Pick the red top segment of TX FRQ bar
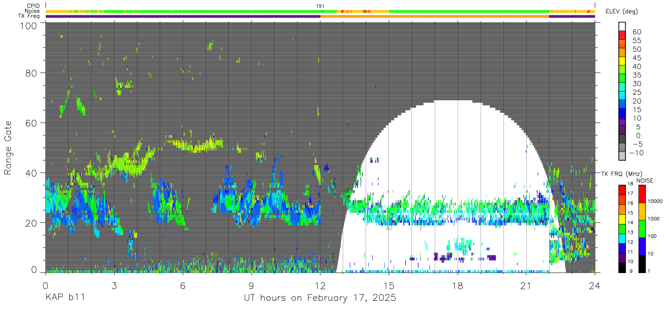The image size is (669, 309). (x=622, y=189)
